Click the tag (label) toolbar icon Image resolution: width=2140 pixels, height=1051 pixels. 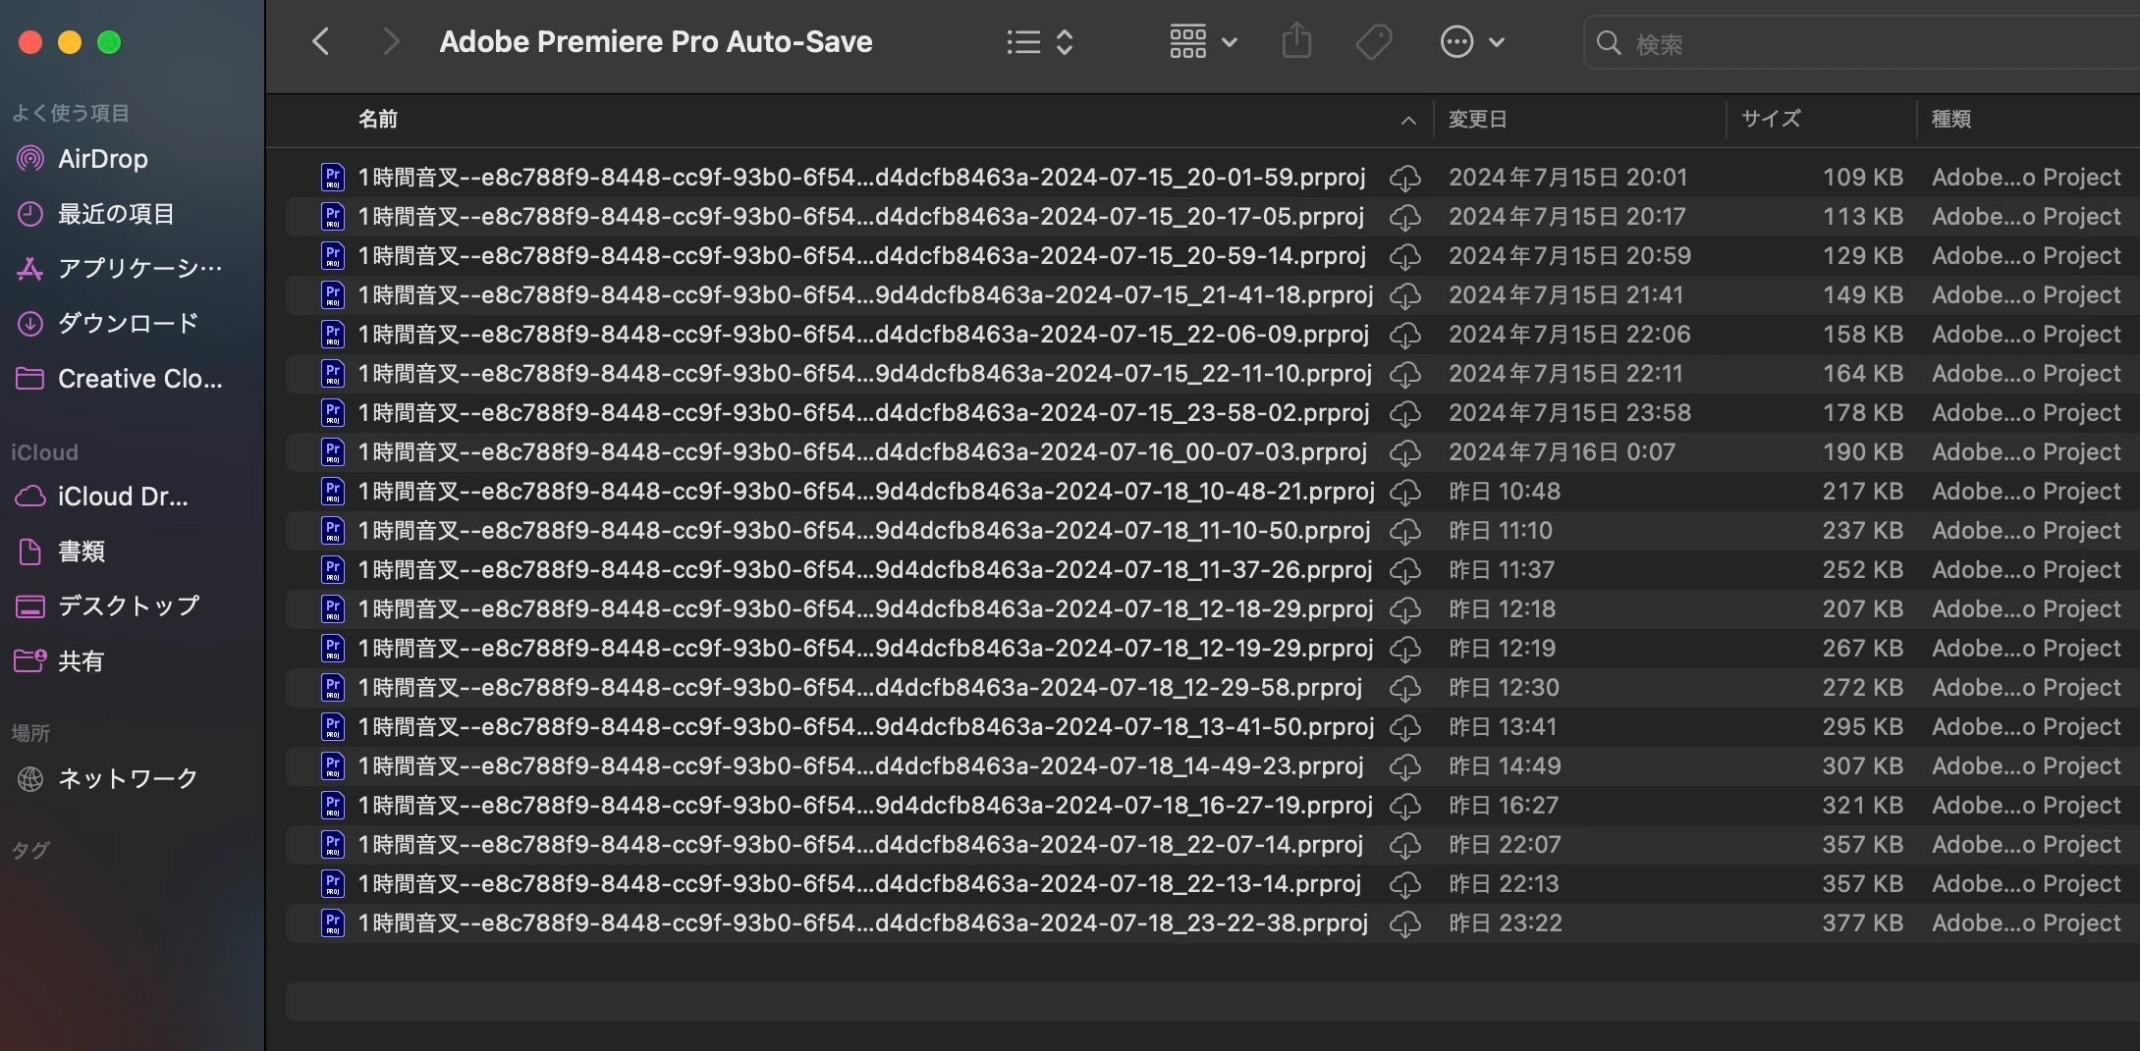pyautogui.click(x=1373, y=42)
